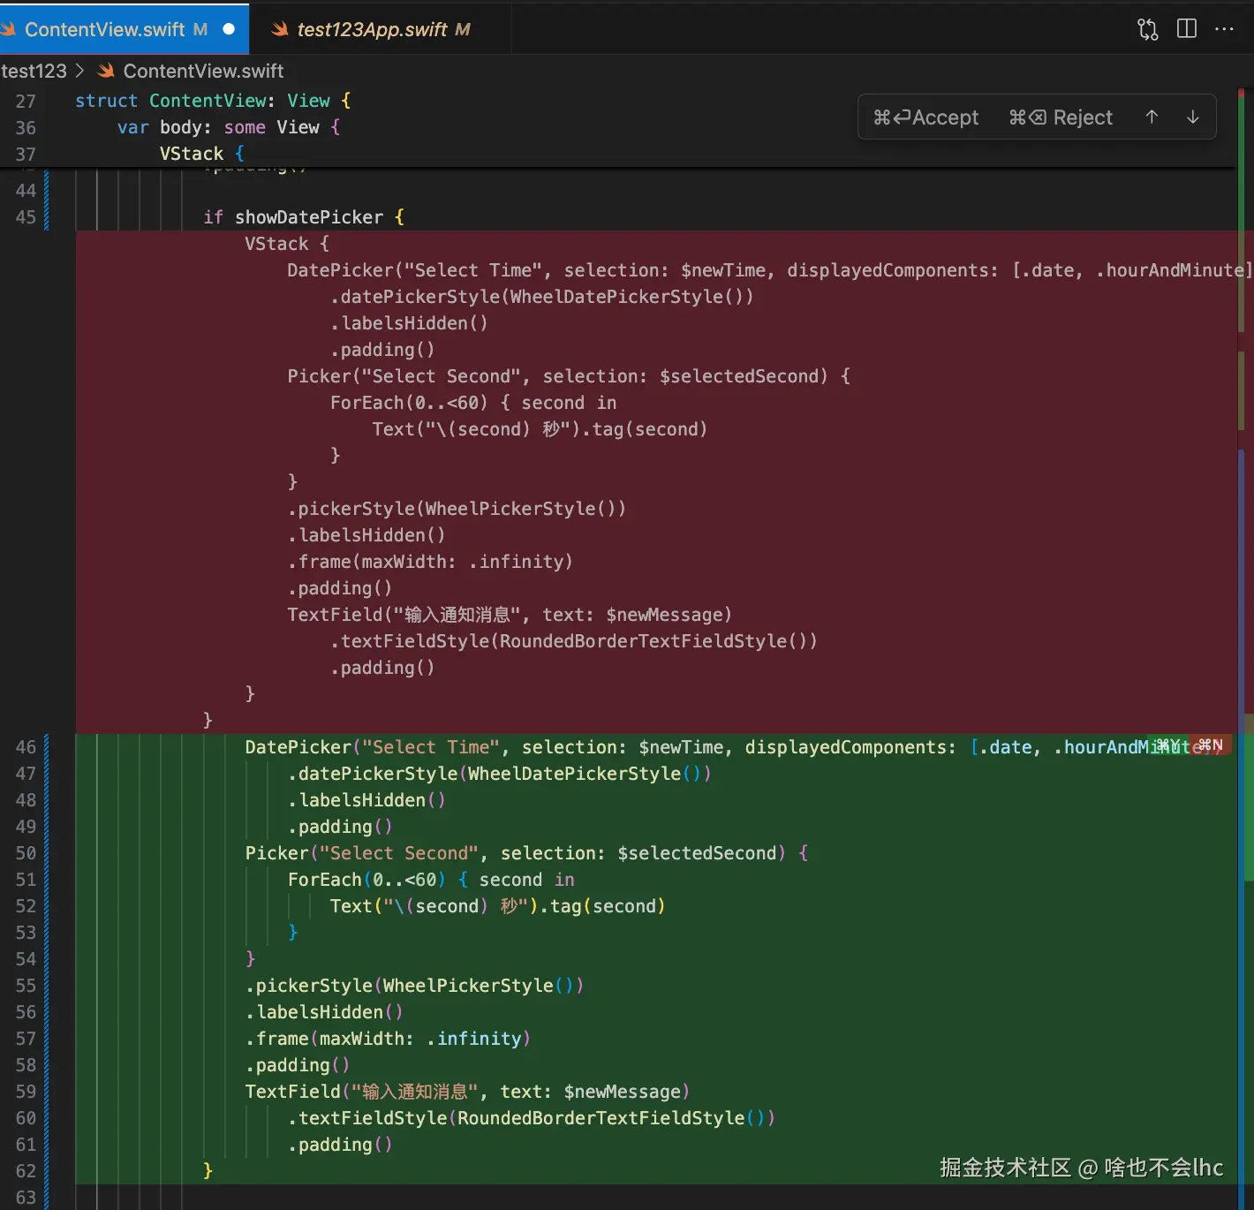Jump to sticky line struct ContentView

tap(212, 101)
